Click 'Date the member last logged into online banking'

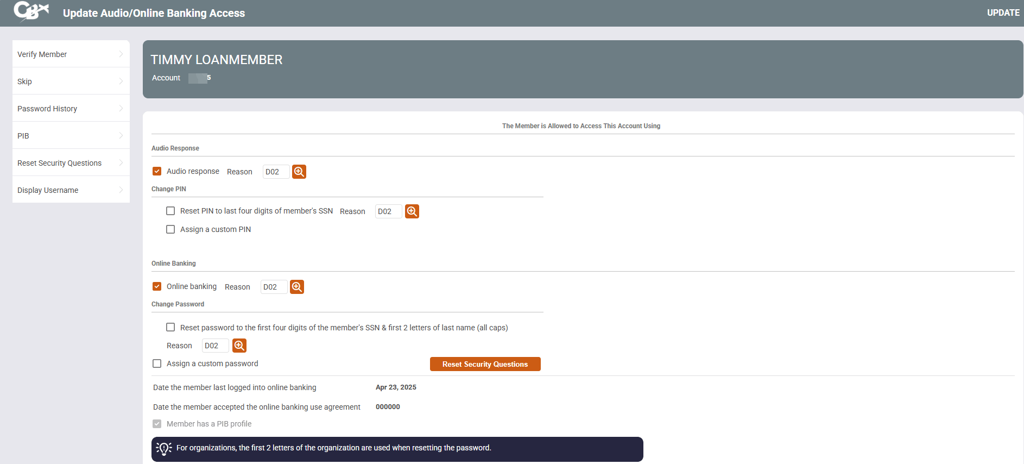pos(235,387)
